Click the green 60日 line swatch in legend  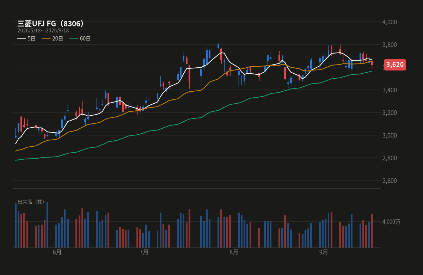[x=74, y=39]
